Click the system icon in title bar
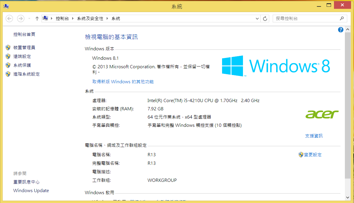Screen dimensions: 354x203 pyautogui.click(x=6, y=6)
